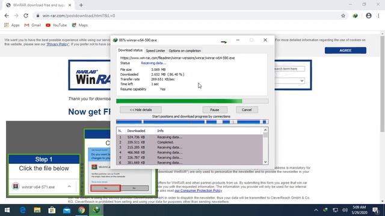Click the WinRAR RARLAB logo
This screenshot has width=385, height=216.
click(93, 77)
